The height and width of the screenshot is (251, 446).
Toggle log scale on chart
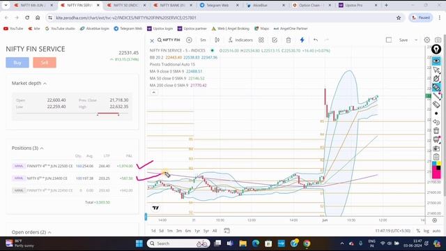426,231
